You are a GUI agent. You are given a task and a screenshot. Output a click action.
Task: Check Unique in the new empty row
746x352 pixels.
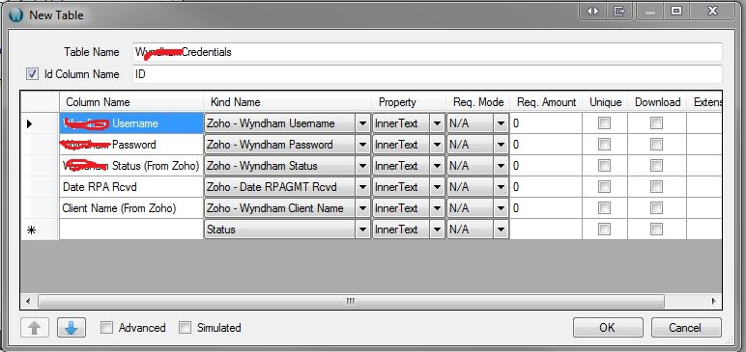604,230
